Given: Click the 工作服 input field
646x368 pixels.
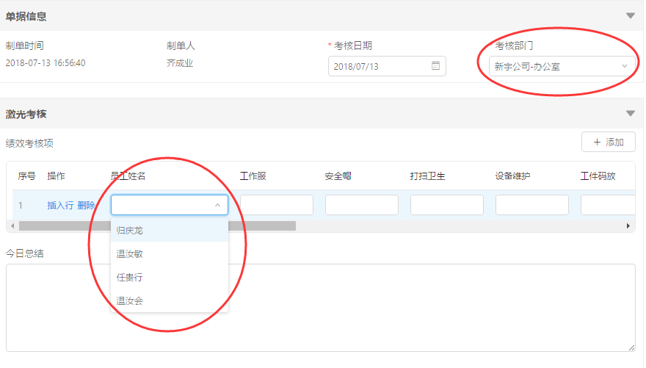Looking at the screenshot, I should [x=277, y=205].
